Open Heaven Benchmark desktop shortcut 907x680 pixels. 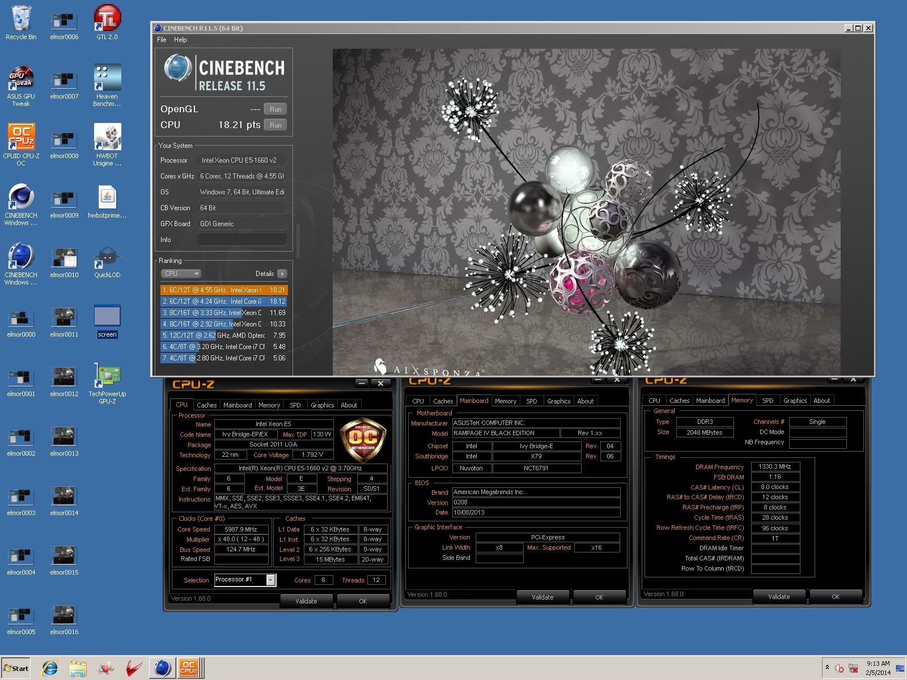coord(107,86)
